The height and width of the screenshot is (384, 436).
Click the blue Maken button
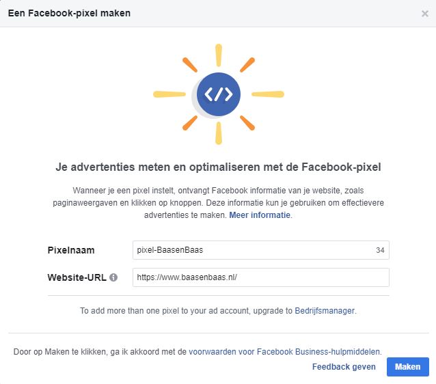point(407,367)
